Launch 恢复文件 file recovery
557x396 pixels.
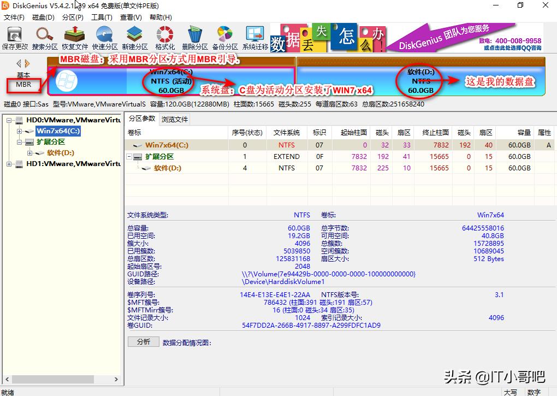click(75, 38)
